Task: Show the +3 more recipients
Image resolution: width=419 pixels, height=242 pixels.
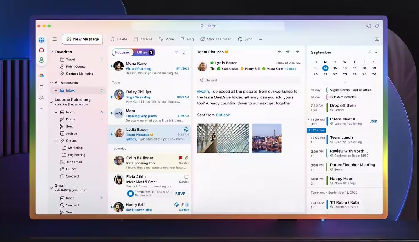Action: 290,69
